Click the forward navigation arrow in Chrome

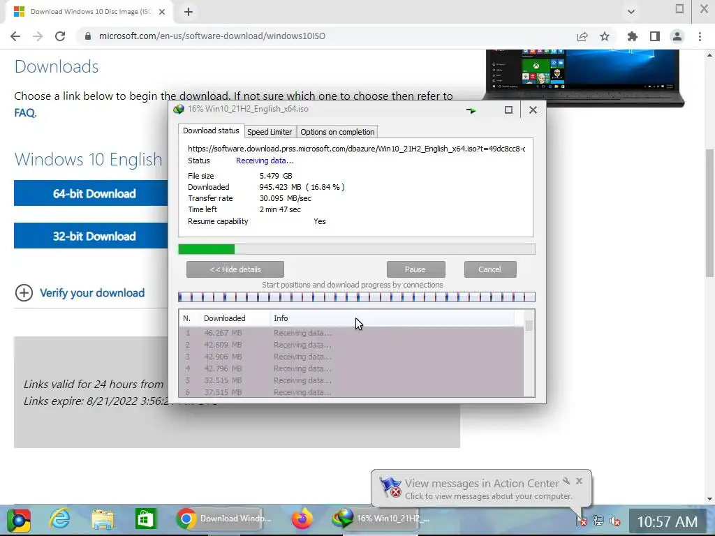pyautogui.click(x=38, y=36)
